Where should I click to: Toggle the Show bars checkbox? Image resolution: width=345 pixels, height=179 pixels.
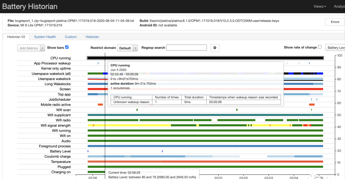point(67,47)
